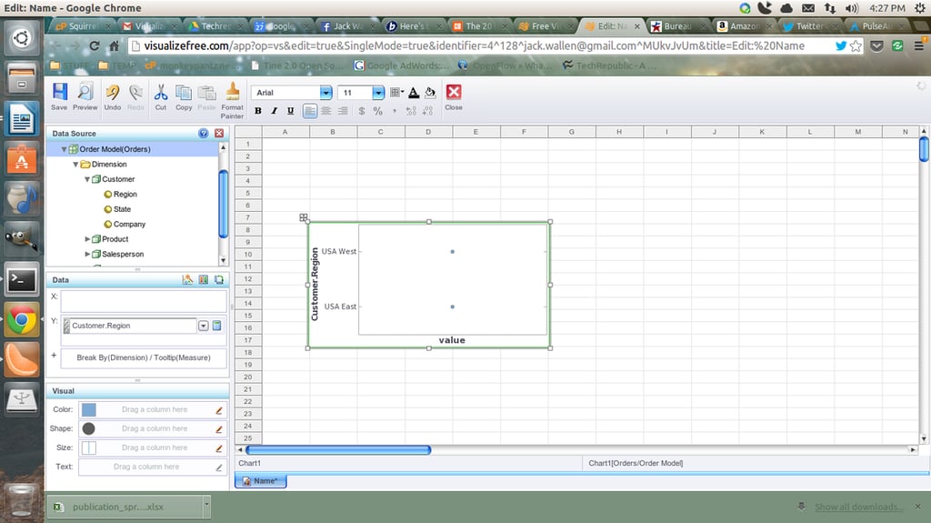The height and width of the screenshot is (523, 931).
Task: Toggle italic formatting
Action: click(274, 111)
